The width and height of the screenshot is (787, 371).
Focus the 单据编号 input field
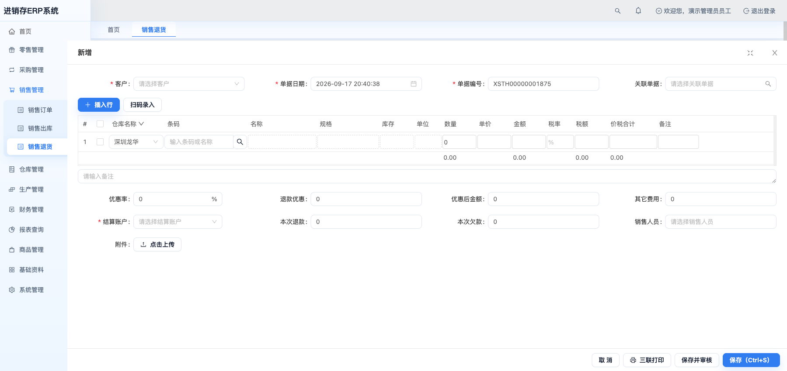tap(543, 84)
